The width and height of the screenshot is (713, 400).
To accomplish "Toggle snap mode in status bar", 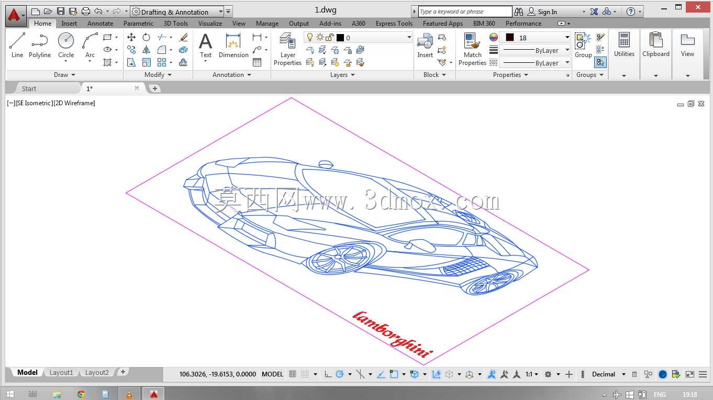I will [x=305, y=374].
